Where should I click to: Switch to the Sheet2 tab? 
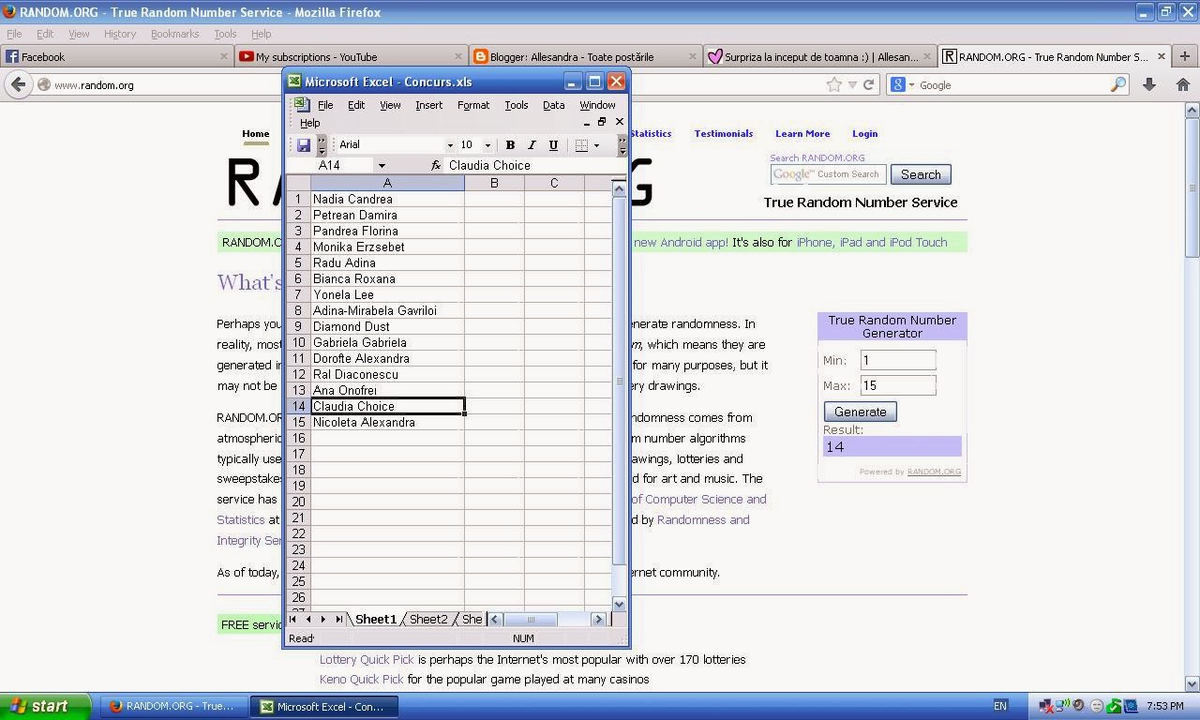(428, 619)
